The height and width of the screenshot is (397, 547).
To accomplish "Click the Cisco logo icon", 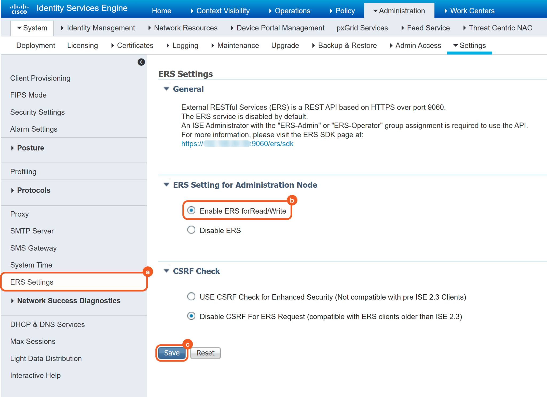I will coord(19,9).
